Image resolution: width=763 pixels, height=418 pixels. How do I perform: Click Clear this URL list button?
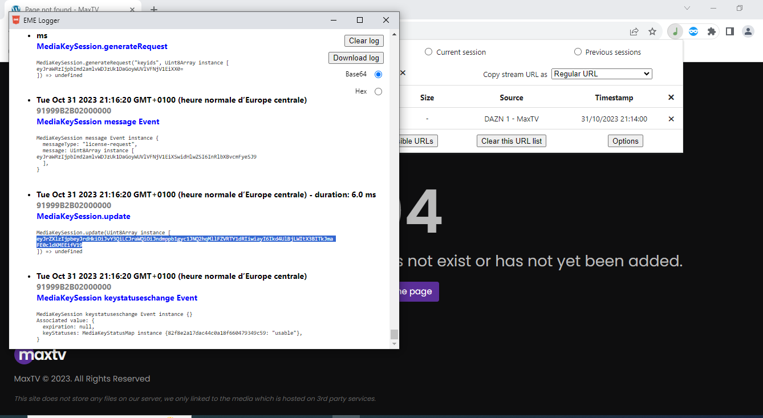512,141
